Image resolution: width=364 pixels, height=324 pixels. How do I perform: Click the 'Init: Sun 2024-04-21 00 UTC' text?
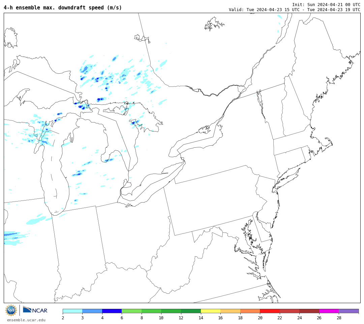click(x=326, y=5)
